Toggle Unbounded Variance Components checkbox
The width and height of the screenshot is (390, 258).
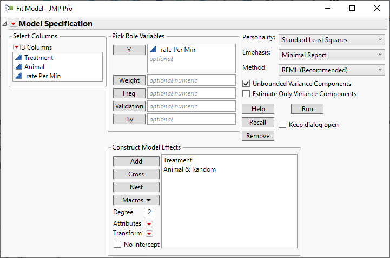[247, 84]
